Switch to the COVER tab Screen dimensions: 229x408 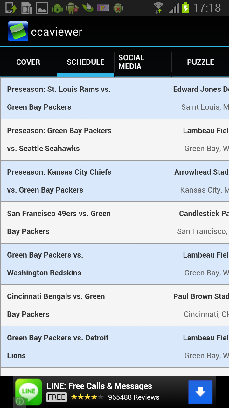[x=28, y=62]
